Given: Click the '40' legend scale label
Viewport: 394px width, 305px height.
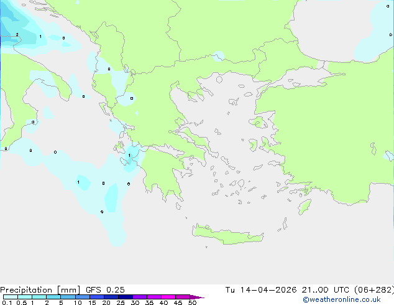Looking at the screenshot, I should tap(163, 303).
